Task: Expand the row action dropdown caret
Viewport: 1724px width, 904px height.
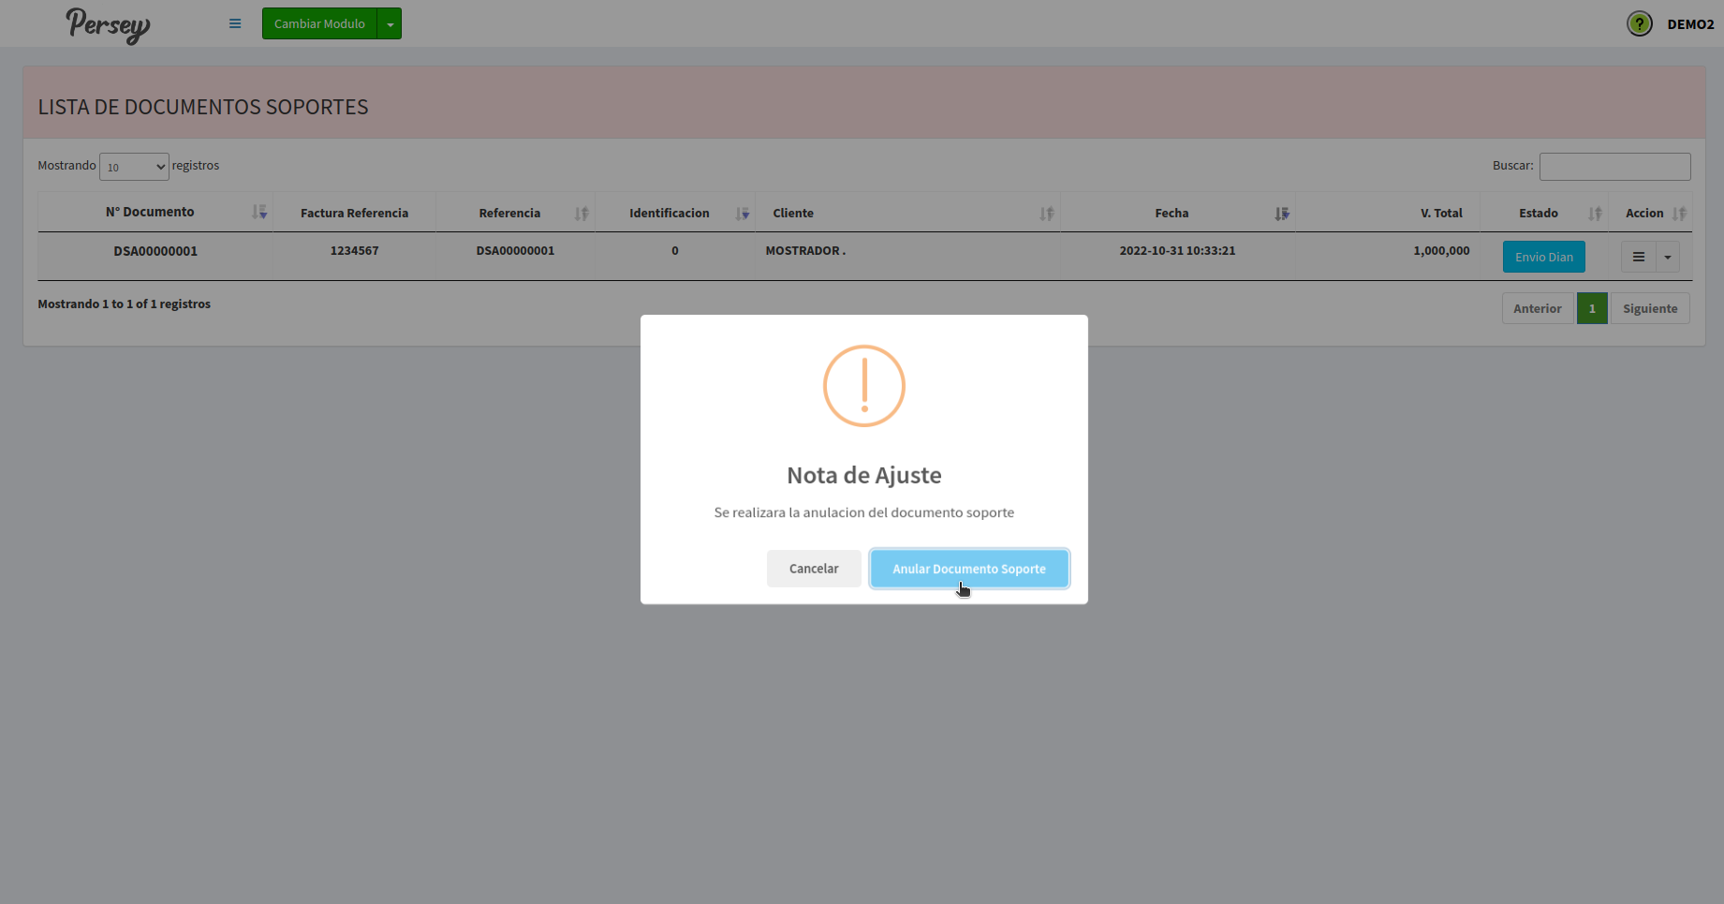Action: point(1667,257)
